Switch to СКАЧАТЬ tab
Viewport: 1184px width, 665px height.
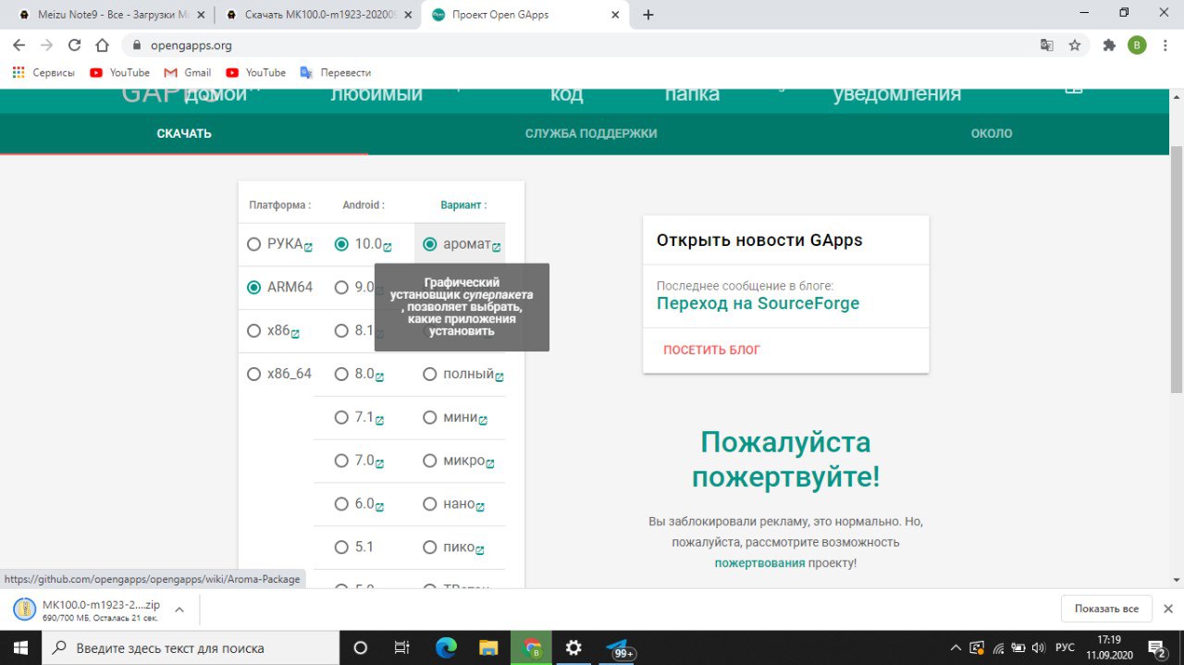click(184, 133)
